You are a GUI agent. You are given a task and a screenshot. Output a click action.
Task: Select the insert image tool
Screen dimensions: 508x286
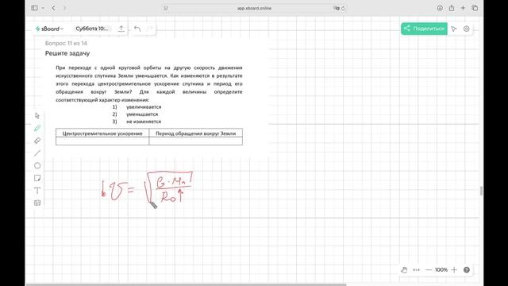pyautogui.click(x=37, y=203)
